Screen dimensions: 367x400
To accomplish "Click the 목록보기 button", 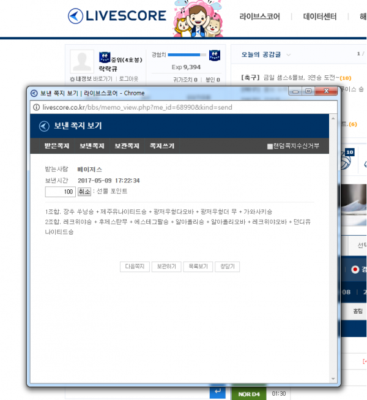I will click(198, 266).
